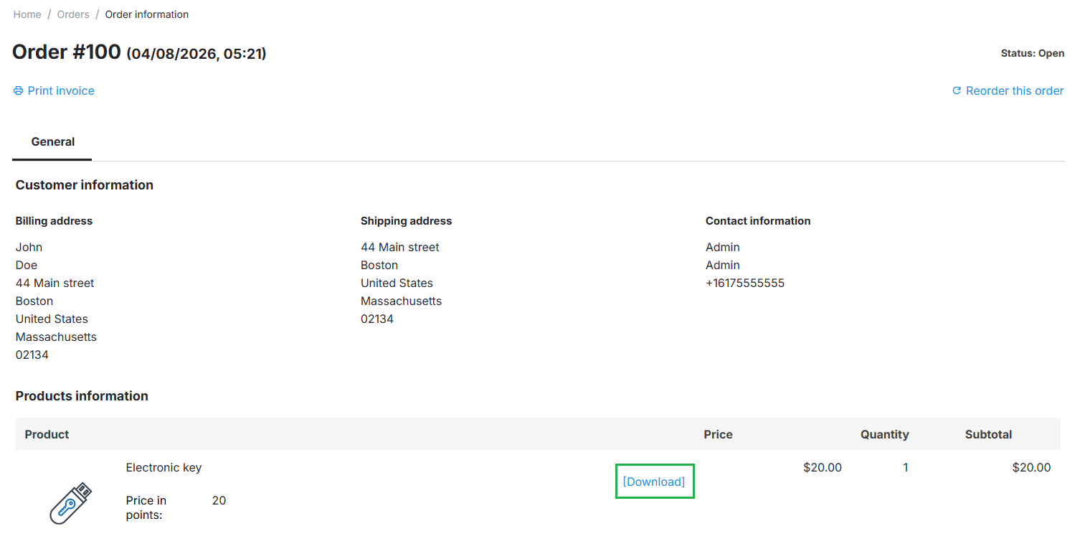This screenshot has height=549, width=1080.
Task: Switch to the General tab
Action: (53, 141)
